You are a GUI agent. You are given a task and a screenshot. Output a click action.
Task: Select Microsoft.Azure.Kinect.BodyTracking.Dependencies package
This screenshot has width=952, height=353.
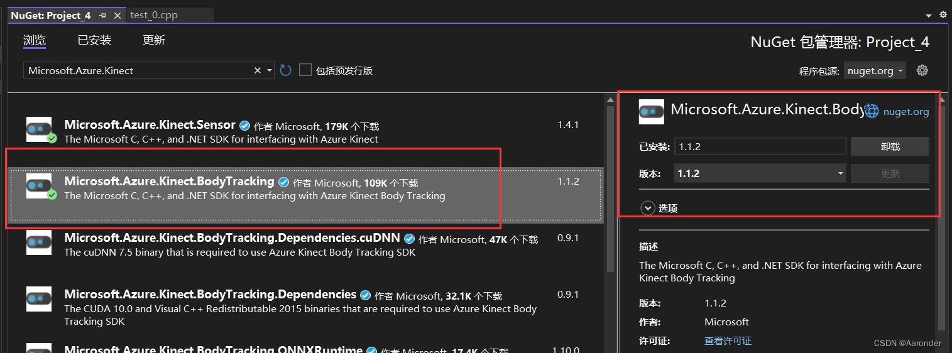(x=305, y=307)
